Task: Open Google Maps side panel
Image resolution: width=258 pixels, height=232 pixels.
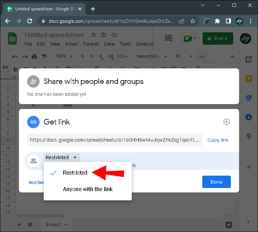Action: click(x=249, y=136)
